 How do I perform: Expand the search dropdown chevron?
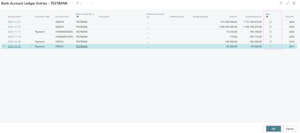[x=82, y=3]
